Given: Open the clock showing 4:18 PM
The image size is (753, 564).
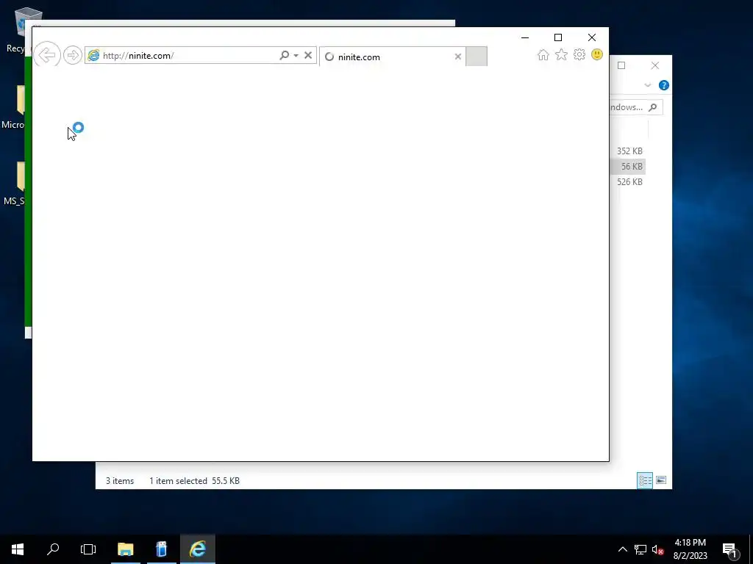Looking at the screenshot, I should pyautogui.click(x=690, y=549).
